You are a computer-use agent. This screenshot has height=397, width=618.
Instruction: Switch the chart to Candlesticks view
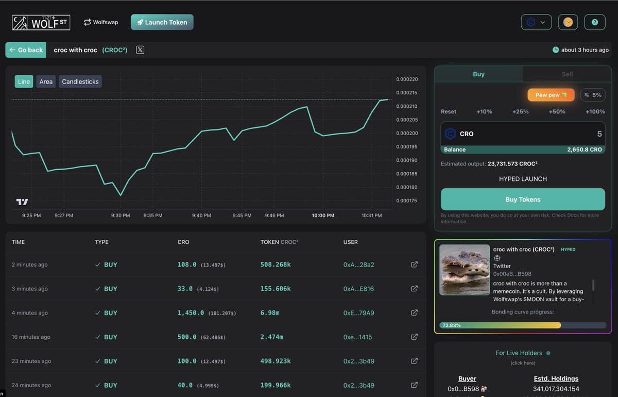(x=80, y=81)
